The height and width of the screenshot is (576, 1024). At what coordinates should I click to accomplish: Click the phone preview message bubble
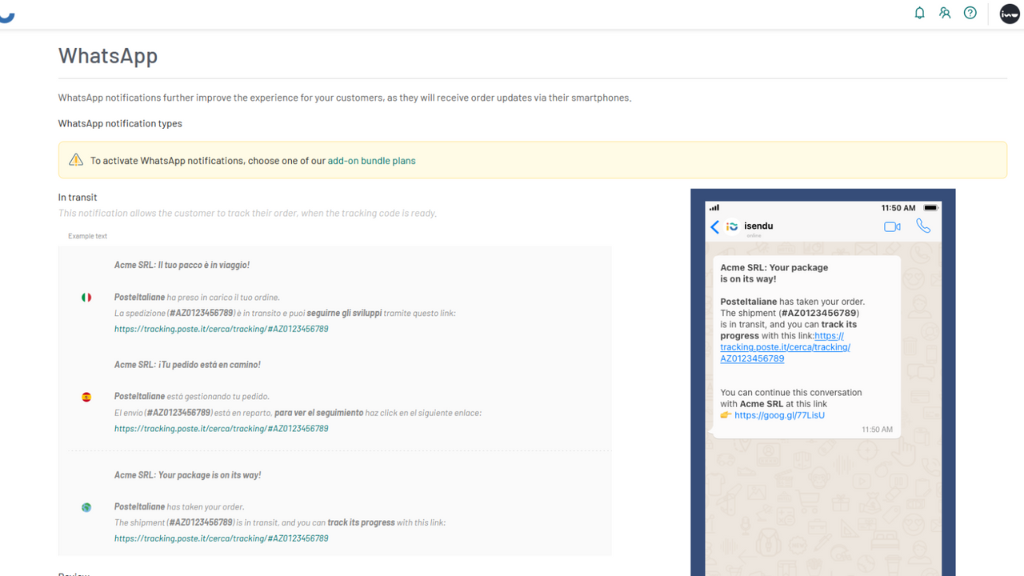806,346
